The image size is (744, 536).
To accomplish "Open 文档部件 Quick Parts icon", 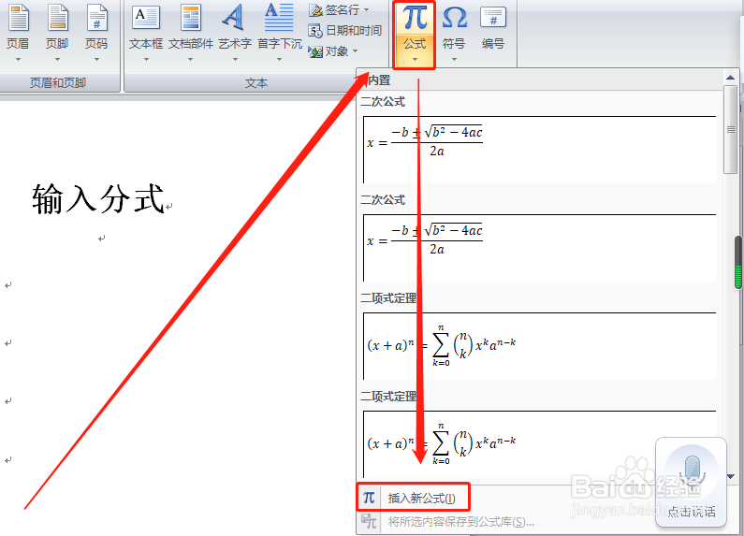I will [x=191, y=18].
